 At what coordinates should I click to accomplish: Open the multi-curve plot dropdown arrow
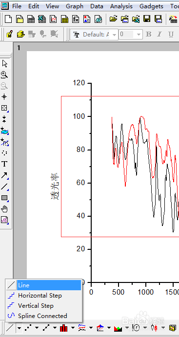pyautogui.click(x=91, y=328)
